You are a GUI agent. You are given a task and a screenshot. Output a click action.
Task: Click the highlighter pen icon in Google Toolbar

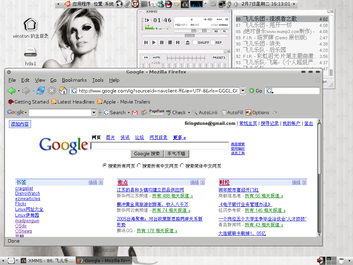pos(275,112)
